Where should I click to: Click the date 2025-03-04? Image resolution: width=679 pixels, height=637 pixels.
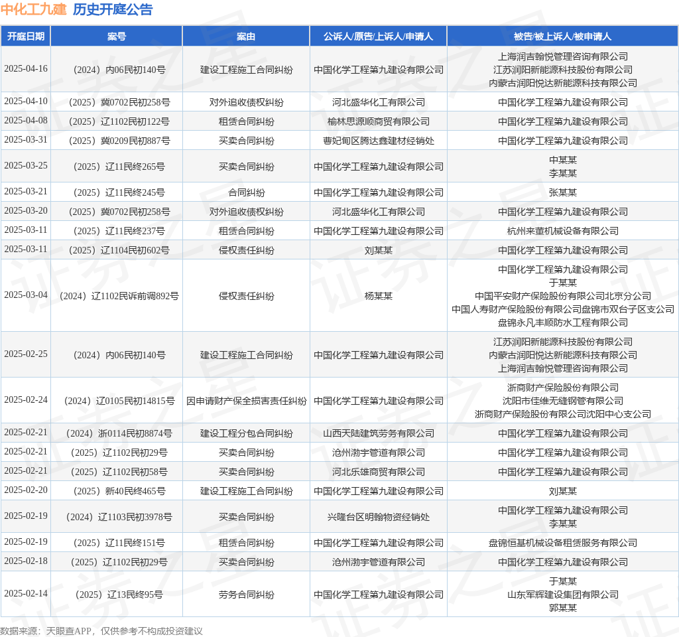26,295
